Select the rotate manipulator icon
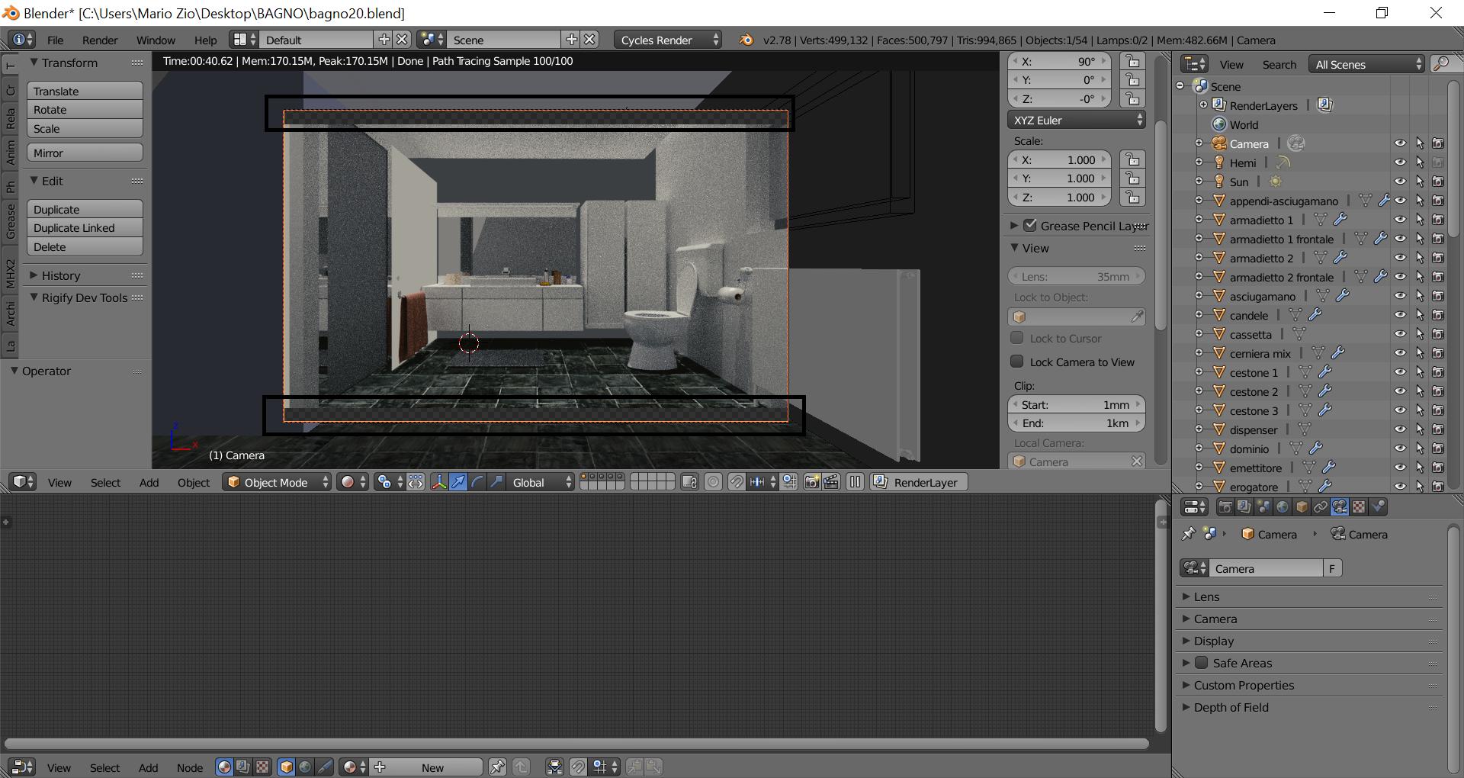Viewport: 1464px width, 778px height. tap(476, 482)
